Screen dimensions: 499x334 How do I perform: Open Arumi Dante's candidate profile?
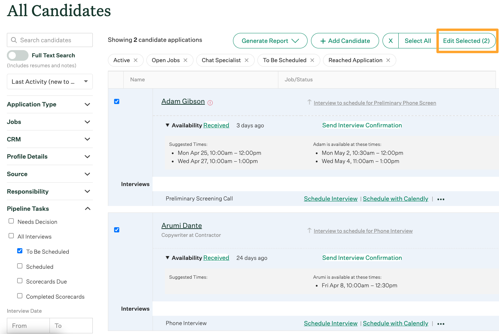[181, 226]
